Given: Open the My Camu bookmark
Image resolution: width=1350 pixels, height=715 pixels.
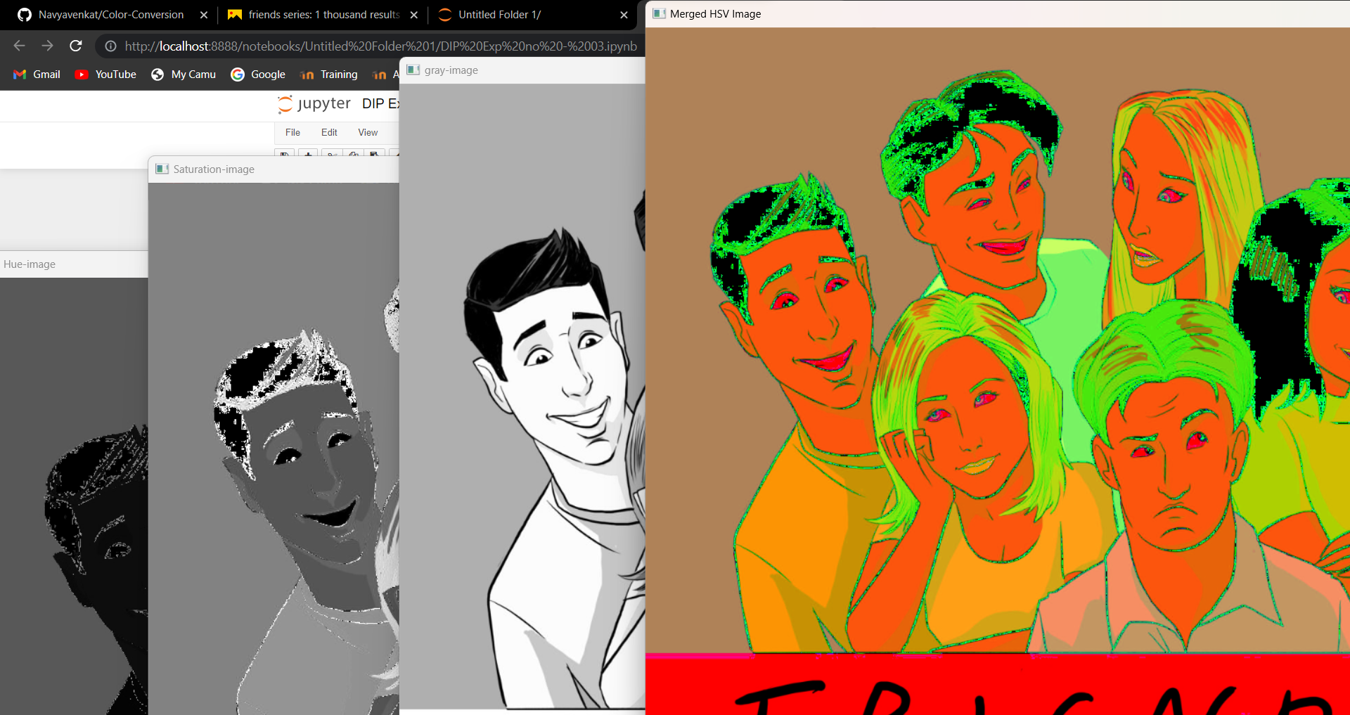Looking at the screenshot, I should coord(184,75).
